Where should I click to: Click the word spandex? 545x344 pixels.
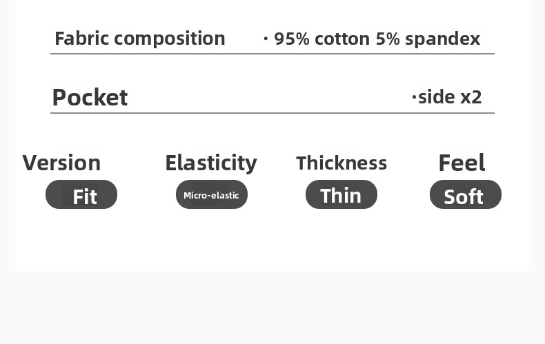point(442,39)
